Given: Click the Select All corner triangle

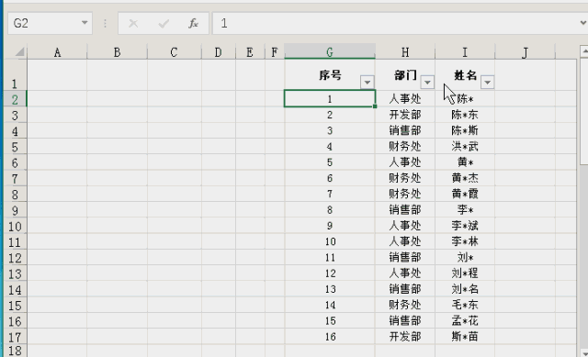Looking at the screenshot, I should pos(19,51).
